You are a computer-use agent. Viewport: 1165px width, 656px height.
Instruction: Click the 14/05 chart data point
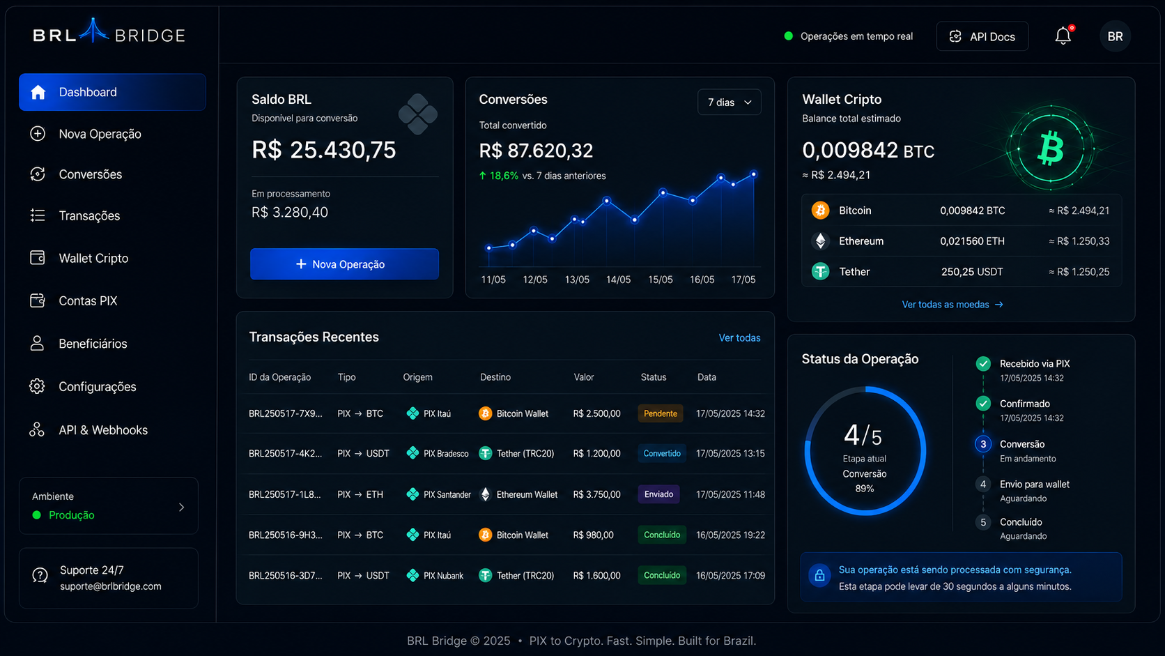coord(607,201)
